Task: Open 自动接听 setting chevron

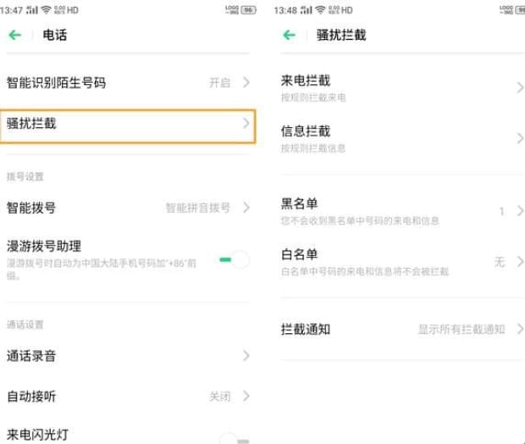Action: coord(246,396)
